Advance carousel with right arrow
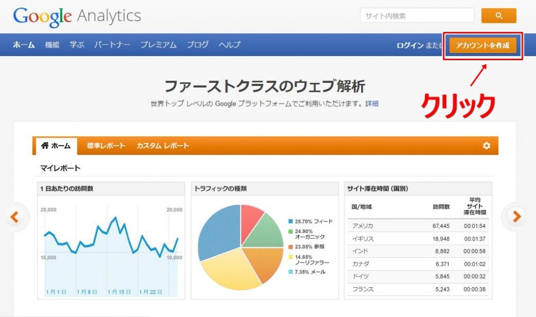 coord(517,216)
